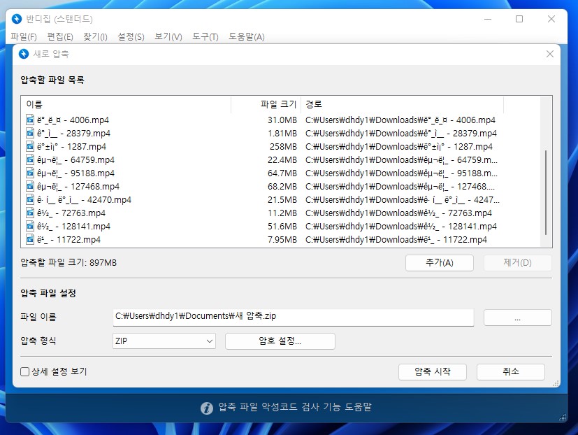
Task: Open the 압축 형식 ZIP dropdown
Action: point(164,341)
